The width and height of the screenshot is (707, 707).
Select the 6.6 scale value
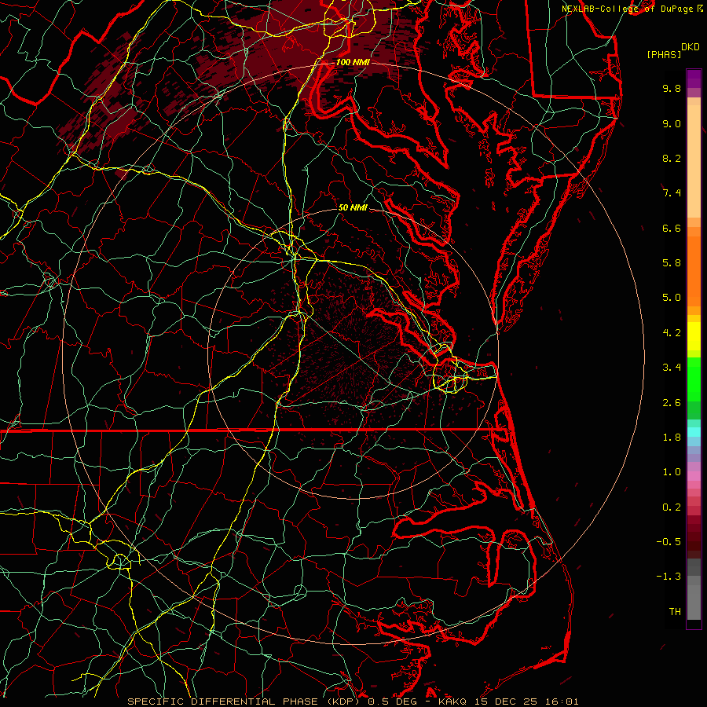coord(672,228)
